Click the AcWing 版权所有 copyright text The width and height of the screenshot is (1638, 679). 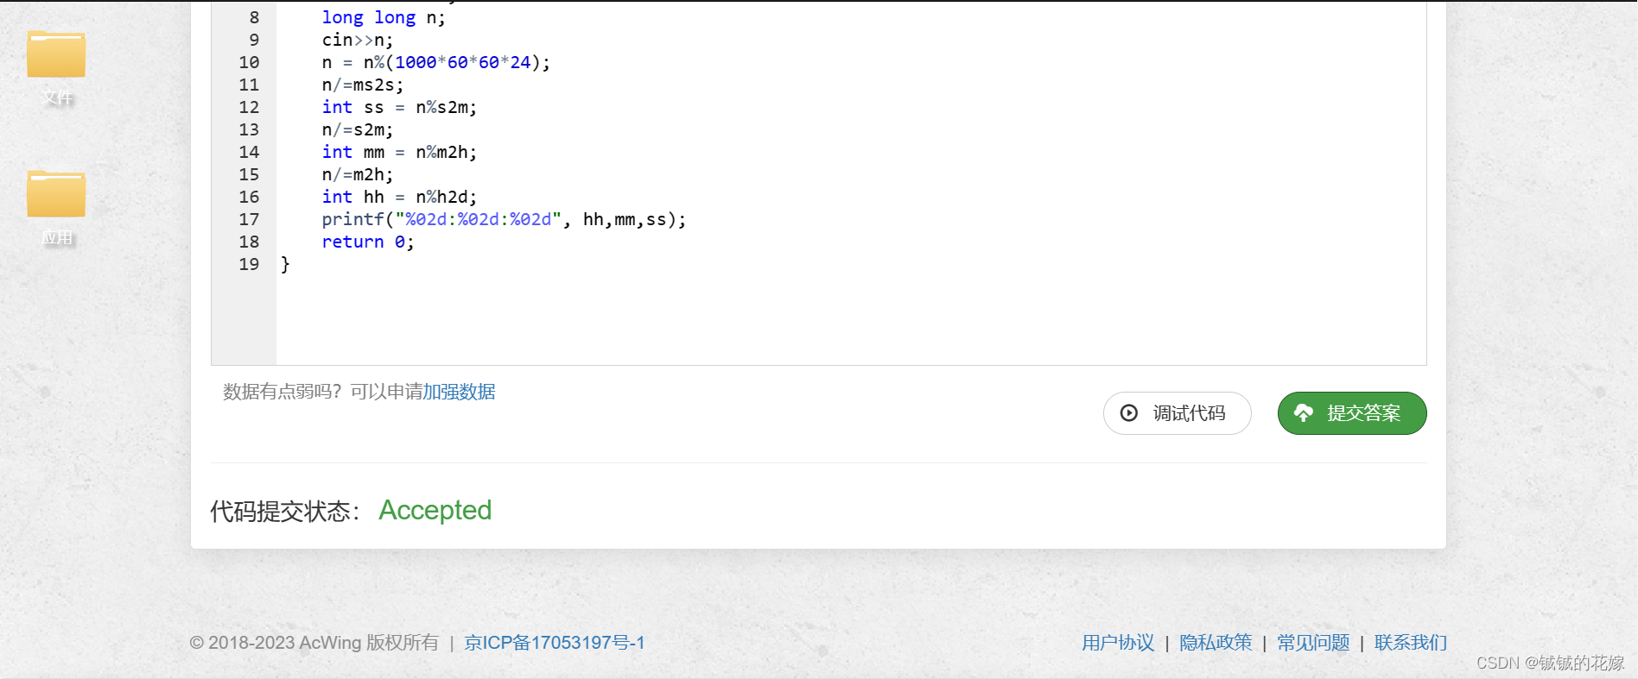coord(314,643)
